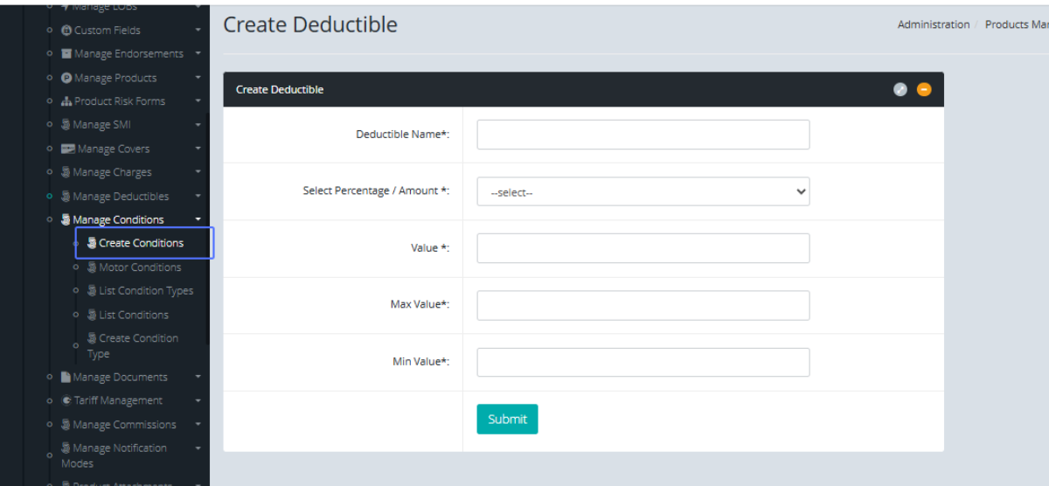The height and width of the screenshot is (486, 1049).
Task: Open Create Conditions in the sidebar
Action: click(x=141, y=243)
